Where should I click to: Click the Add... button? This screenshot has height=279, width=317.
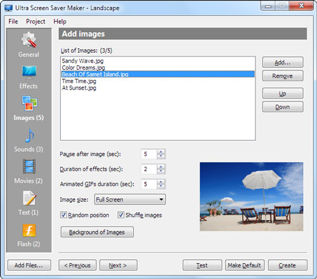283,62
